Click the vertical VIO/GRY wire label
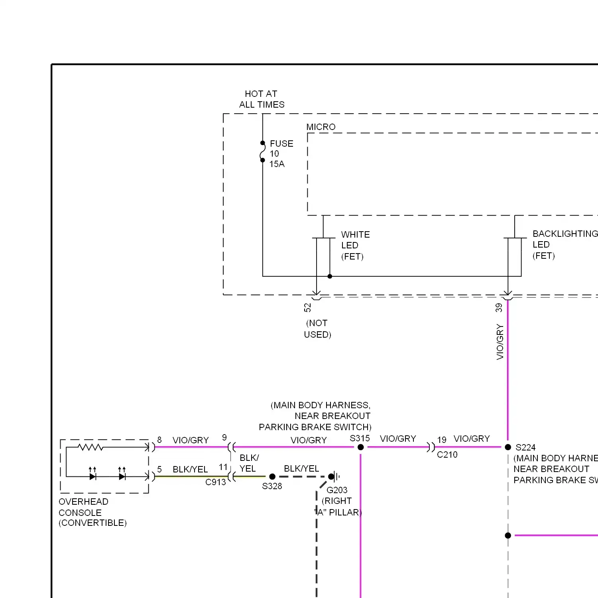This screenshot has width=598, height=598. coord(500,342)
